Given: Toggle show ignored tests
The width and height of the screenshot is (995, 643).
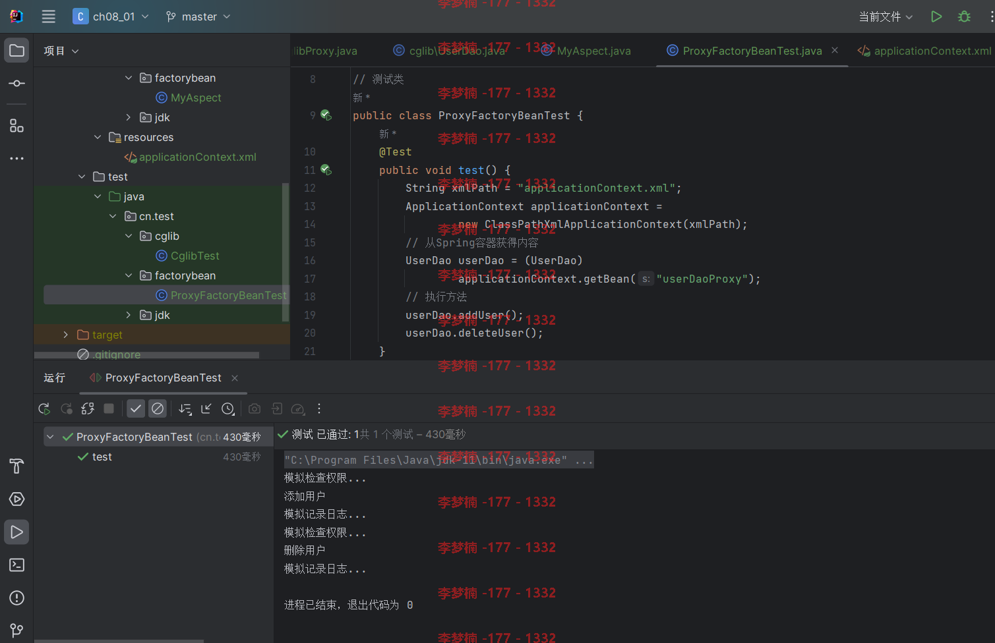Looking at the screenshot, I should 158,408.
